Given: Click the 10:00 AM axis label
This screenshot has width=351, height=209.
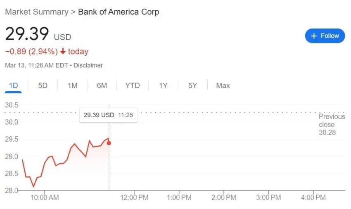Looking at the screenshot, I should click(45, 197).
